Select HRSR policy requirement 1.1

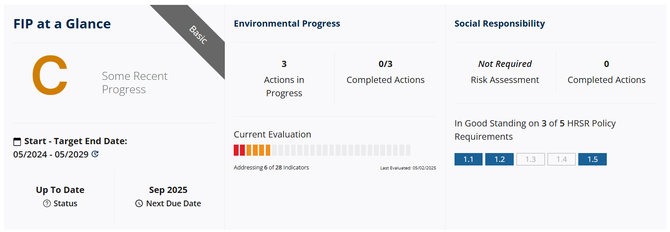click(468, 159)
